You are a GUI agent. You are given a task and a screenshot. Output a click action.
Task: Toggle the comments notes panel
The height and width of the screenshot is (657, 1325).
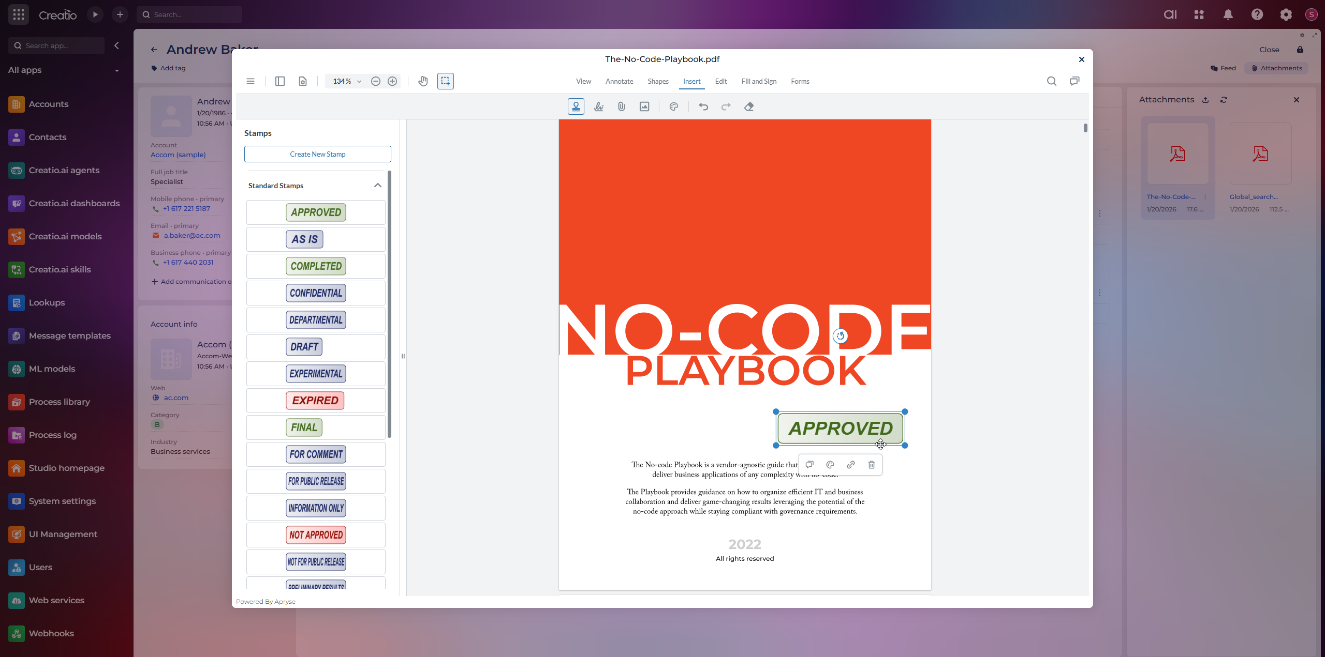coord(1074,81)
